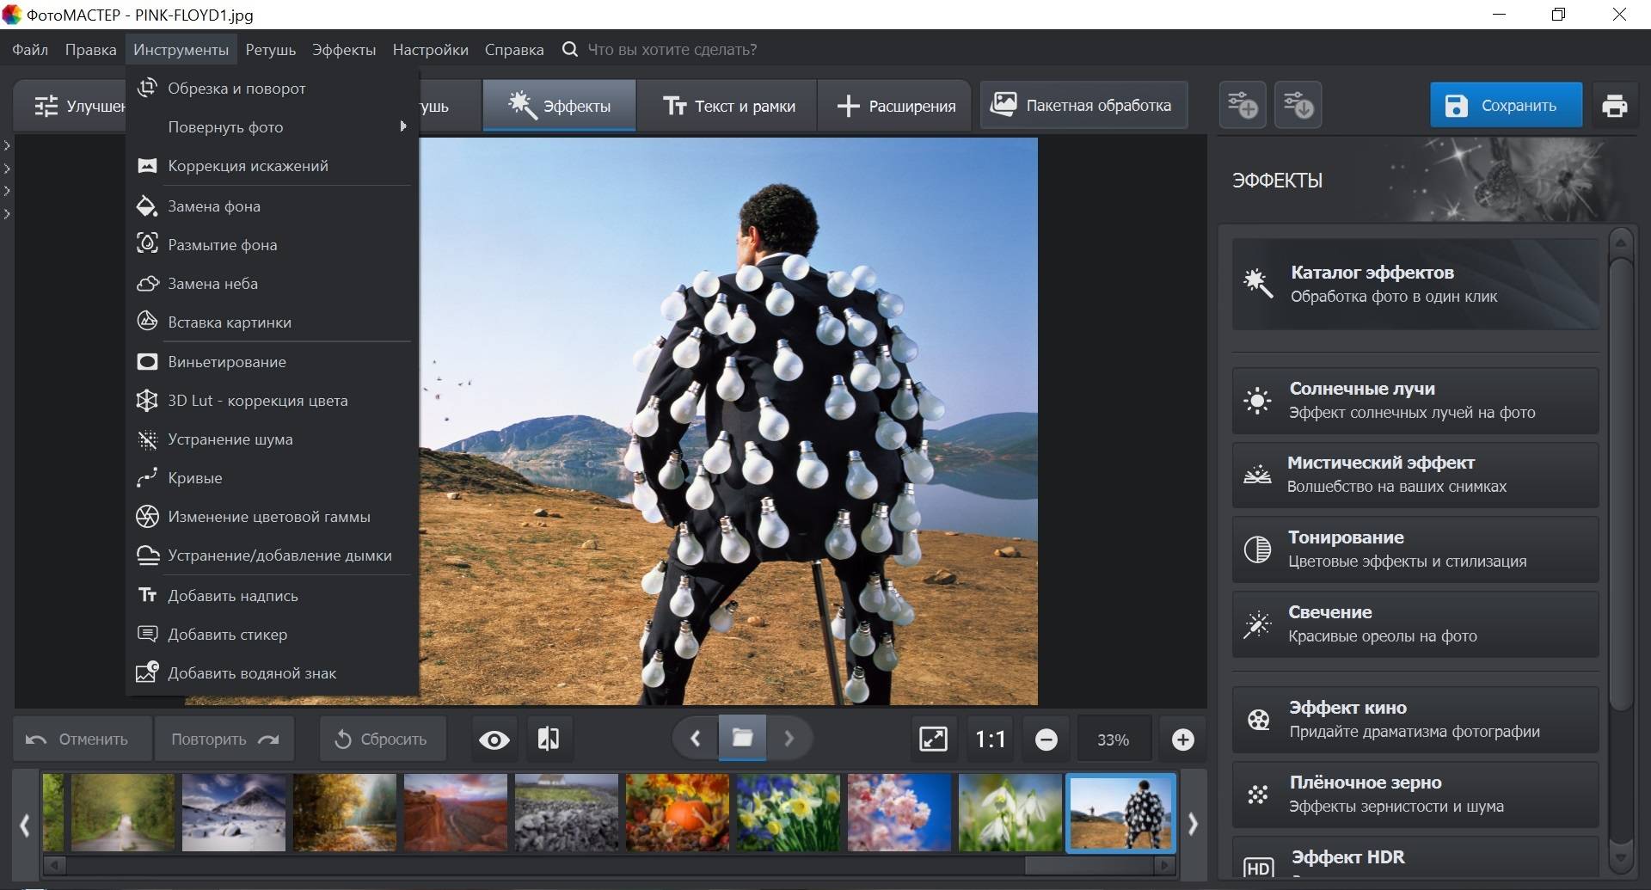Click the Сбросить reset button

pyautogui.click(x=382, y=740)
